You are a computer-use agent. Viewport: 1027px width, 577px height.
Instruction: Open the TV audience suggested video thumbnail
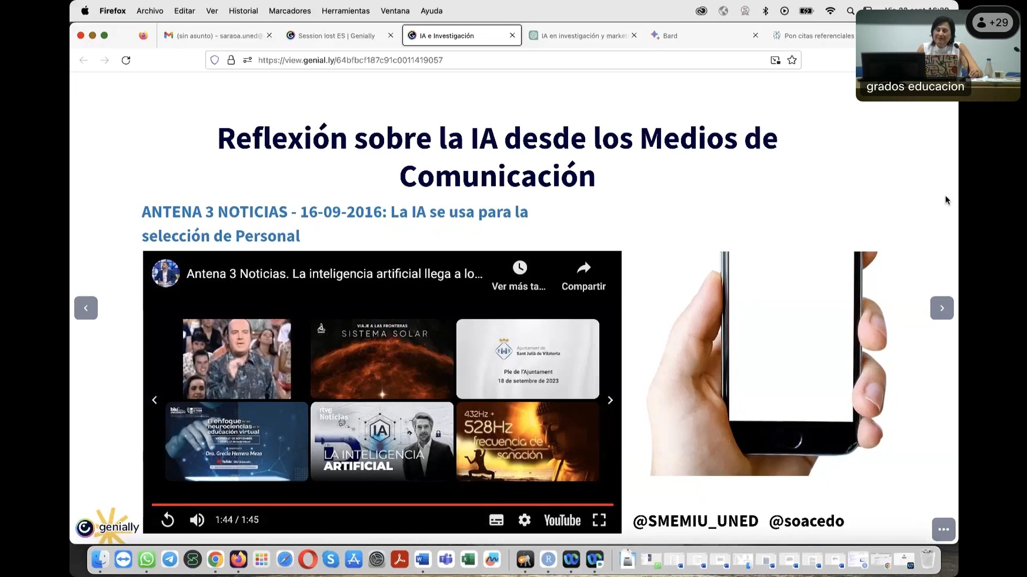(x=236, y=359)
